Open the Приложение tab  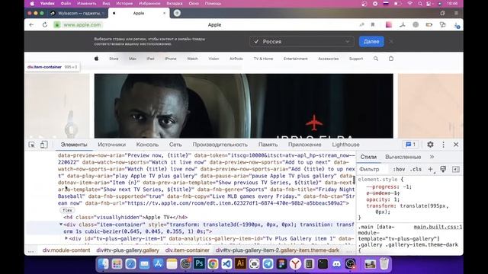[x=305, y=145]
